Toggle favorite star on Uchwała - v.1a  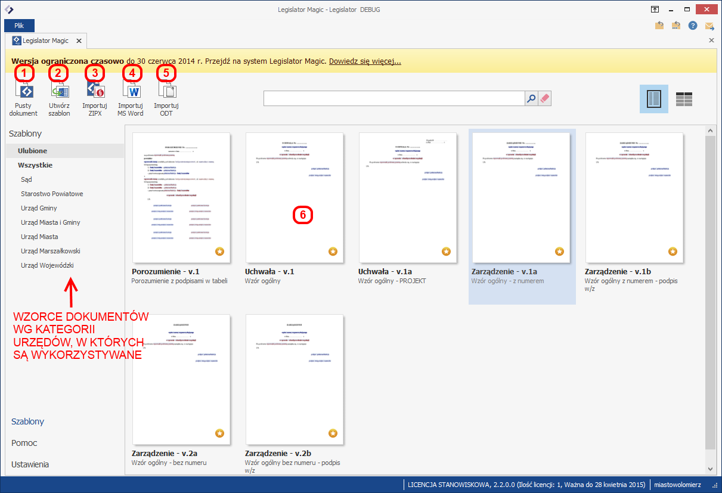point(446,252)
